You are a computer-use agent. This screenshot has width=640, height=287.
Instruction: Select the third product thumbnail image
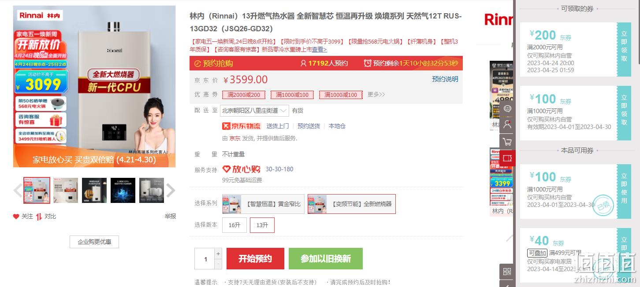click(x=94, y=191)
